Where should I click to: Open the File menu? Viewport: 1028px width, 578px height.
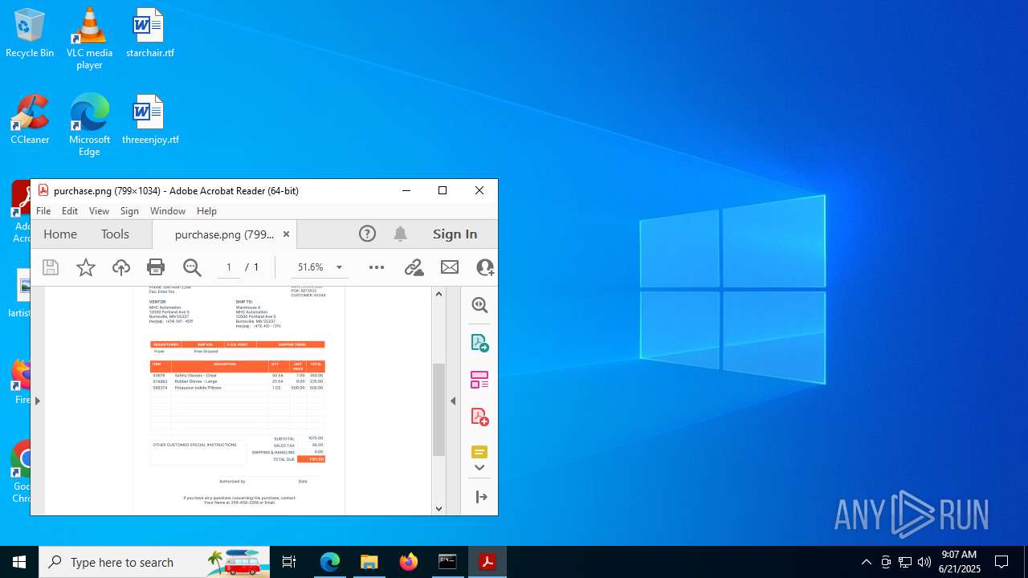(x=43, y=210)
